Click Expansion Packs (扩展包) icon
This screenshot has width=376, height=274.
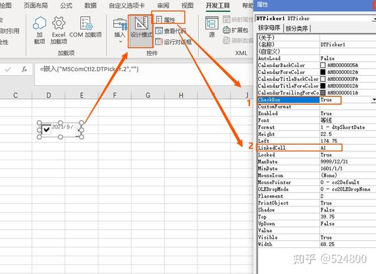227,30
